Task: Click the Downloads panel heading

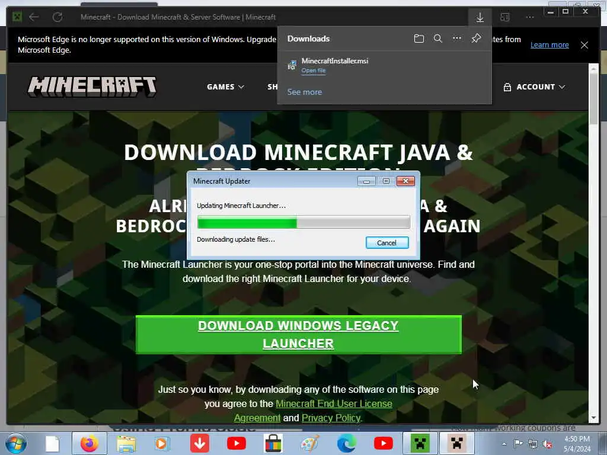Action: pyautogui.click(x=308, y=39)
